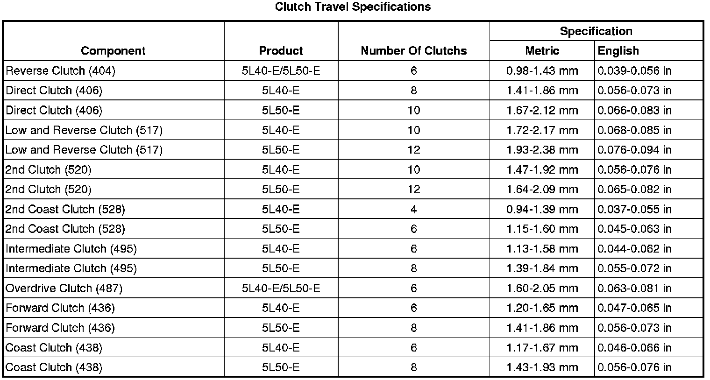710x380 pixels.
Task: Select the 0.045-0.063 in English cell
Action: pos(634,229)
